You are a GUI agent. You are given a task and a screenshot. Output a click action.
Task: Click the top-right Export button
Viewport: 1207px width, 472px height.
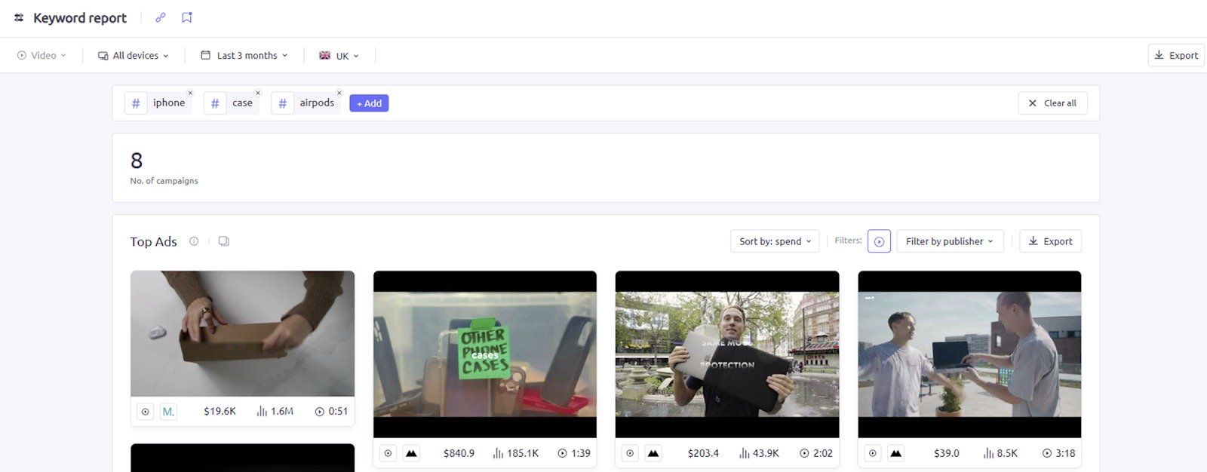coord(1176,55)
